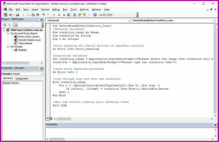This screenshot has height=142, width=219.
Task: Click the Paste clipboard icon
Action: (33, 15)
